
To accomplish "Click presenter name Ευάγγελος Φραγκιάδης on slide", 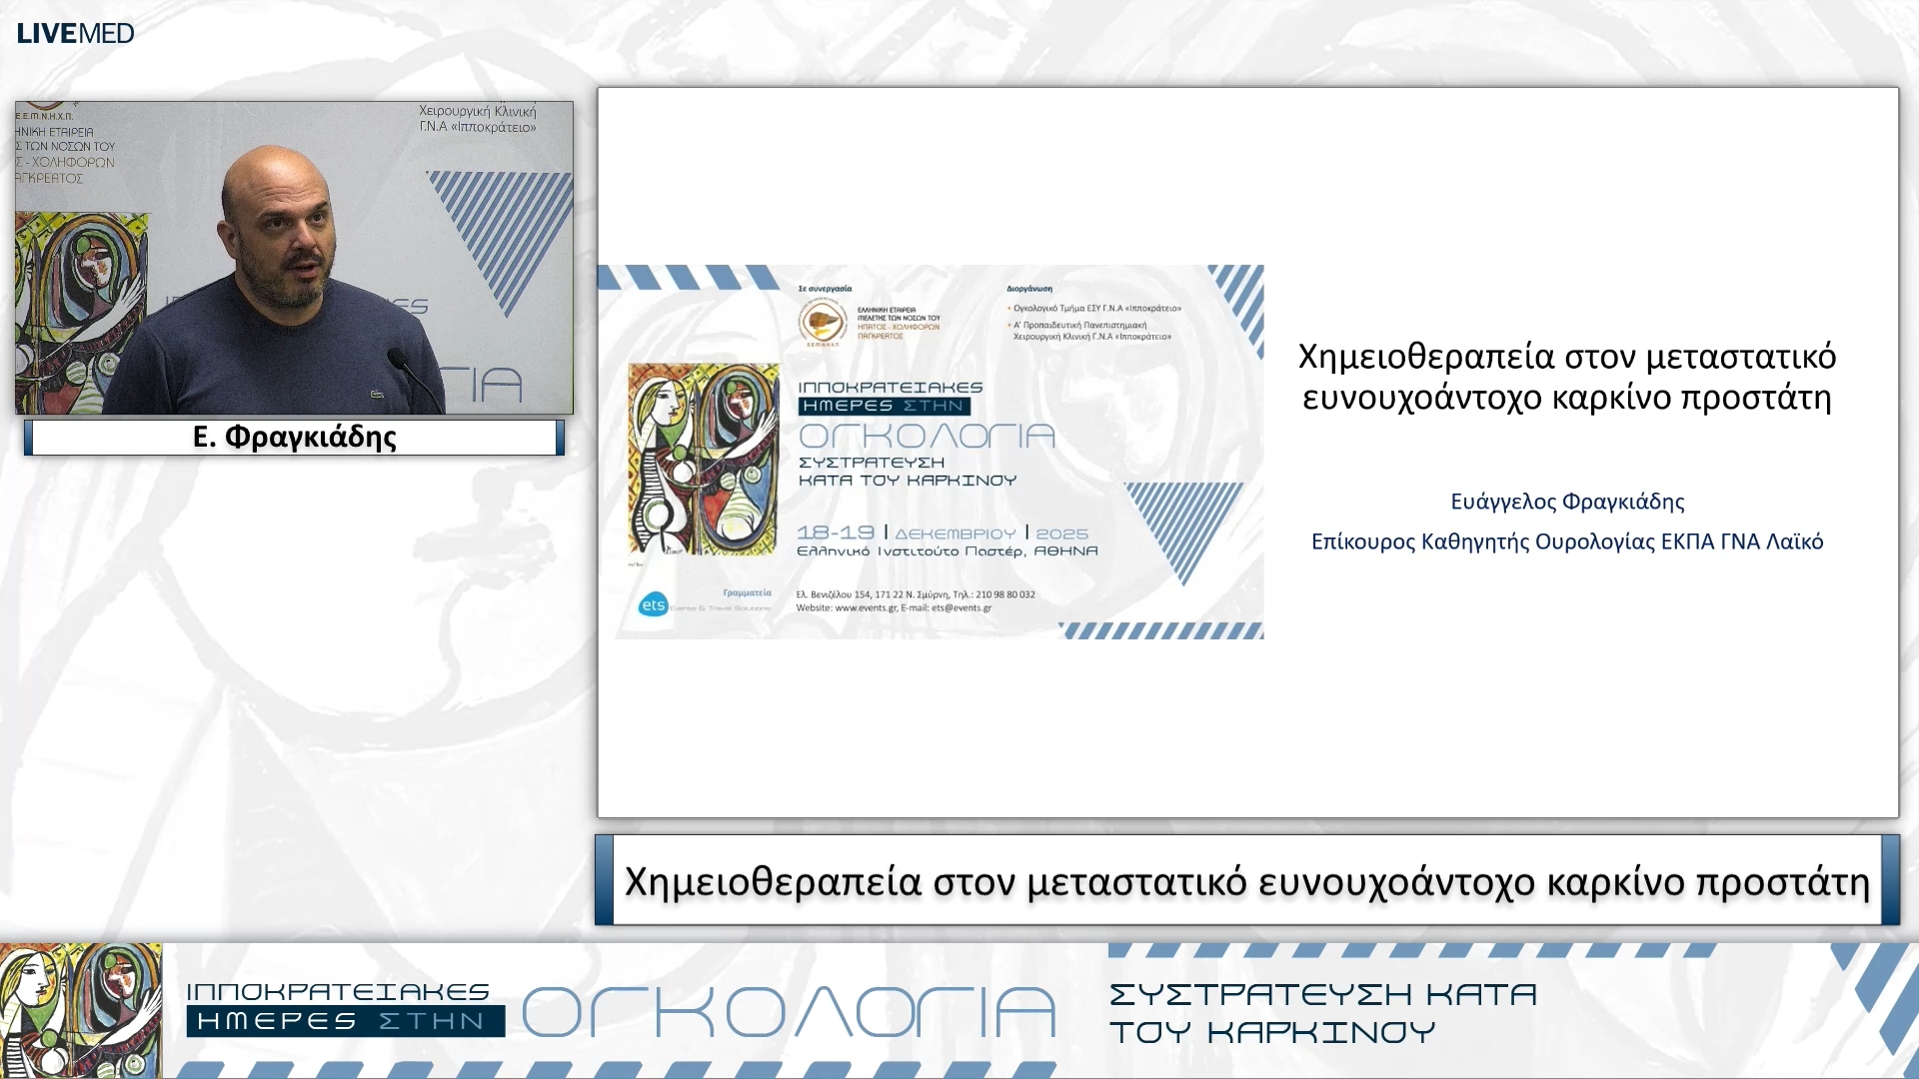I will click(x=1566, y=502).
